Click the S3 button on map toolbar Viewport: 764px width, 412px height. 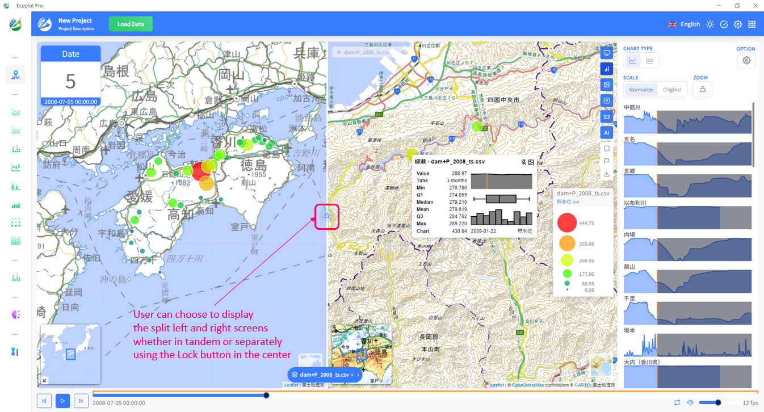click(607, 116)
